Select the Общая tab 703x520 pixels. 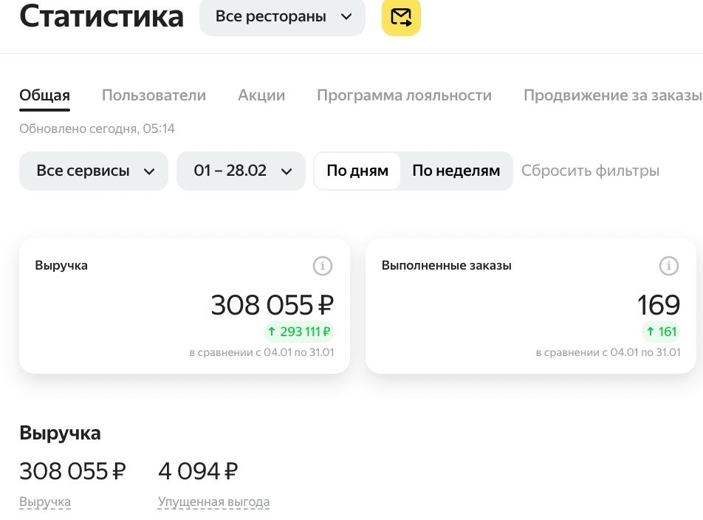coord(44,95)
